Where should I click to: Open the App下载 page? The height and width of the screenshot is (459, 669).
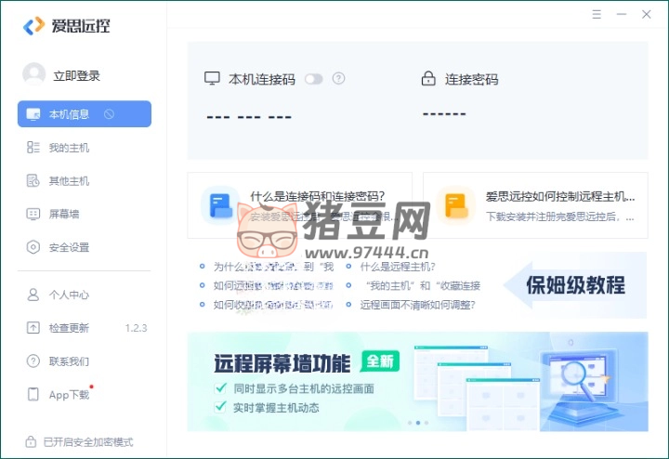pyautogui.click(x=69, y=394)
